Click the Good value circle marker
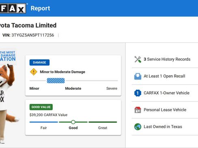 pyautogui.click(x=73, y=122)
